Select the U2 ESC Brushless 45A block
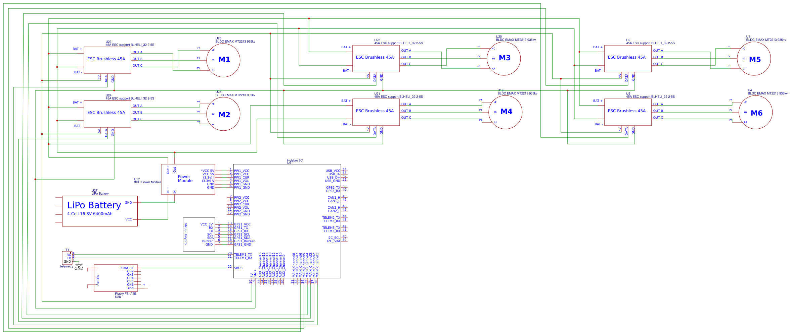Image resolution: width=791 pixels, height=335 pixels. [x=628, y=59]
